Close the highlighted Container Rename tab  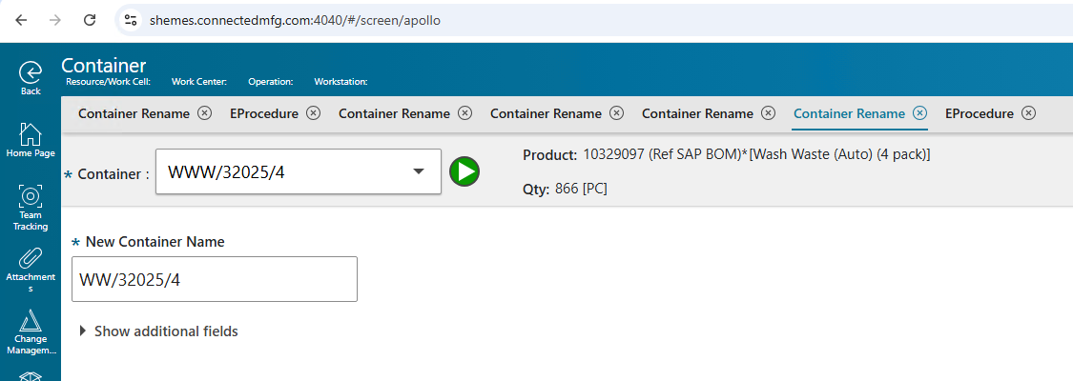919,113
